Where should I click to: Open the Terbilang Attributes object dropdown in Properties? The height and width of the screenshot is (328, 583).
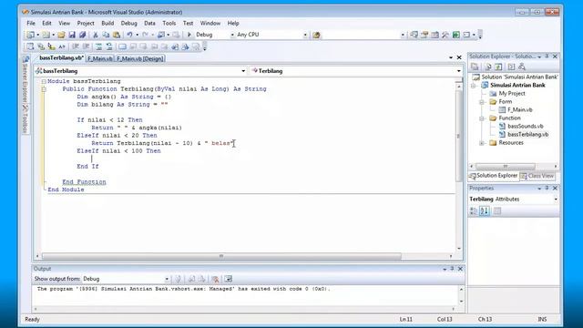tap(556, 200)
